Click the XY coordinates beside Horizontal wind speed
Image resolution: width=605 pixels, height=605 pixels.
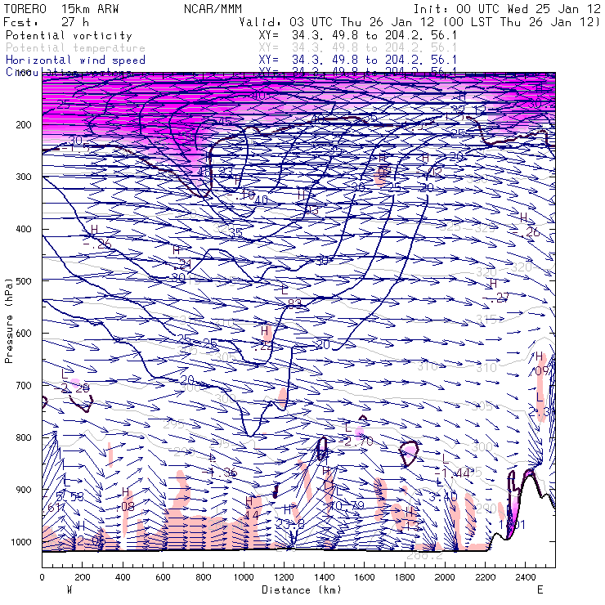point(357,60)
